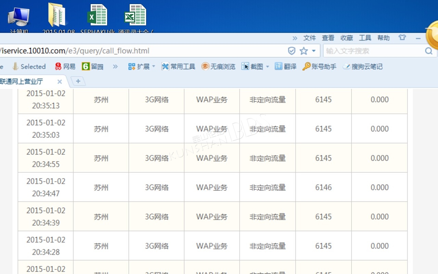Expand the dropdown arrow beside the star
The height and width of the screenshot is (274, 438).
coord(313,51)
